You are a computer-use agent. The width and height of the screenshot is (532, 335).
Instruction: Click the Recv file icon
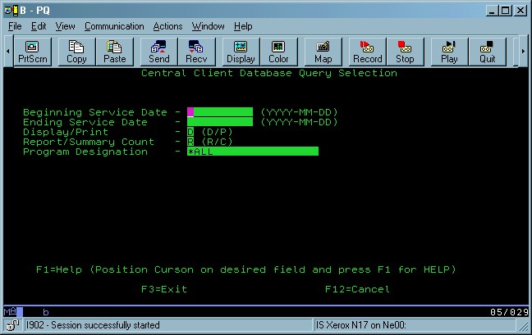[197, 51]
